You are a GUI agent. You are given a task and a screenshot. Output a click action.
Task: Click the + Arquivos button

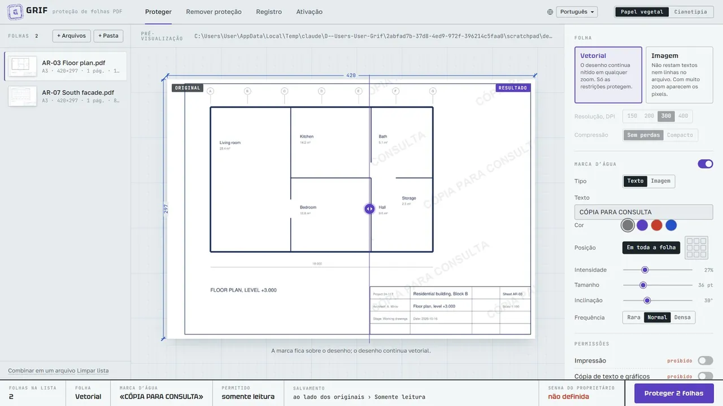(x=72, y=36)
